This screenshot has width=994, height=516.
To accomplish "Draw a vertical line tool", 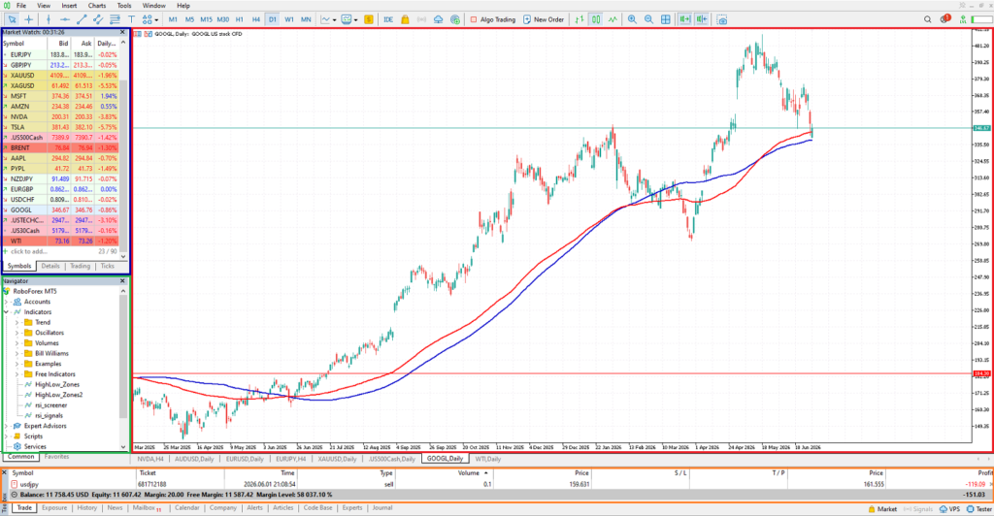I will [49, 19].
